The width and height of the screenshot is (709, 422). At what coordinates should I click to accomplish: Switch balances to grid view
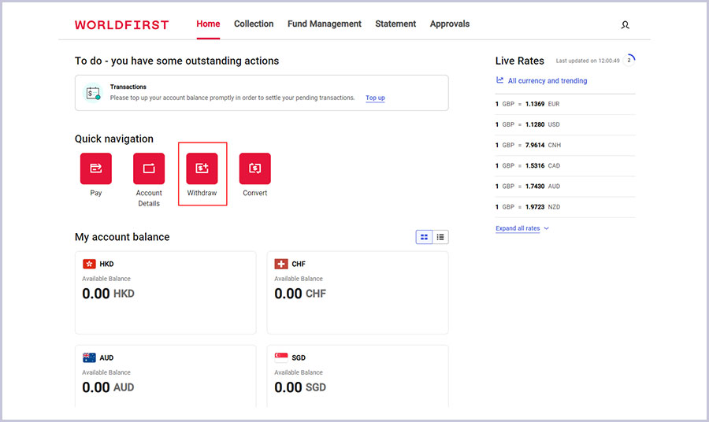coord(425,237)
